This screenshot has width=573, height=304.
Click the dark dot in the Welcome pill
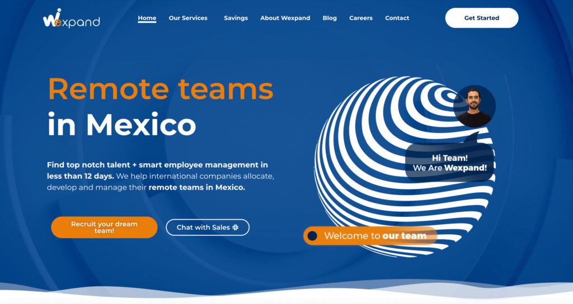312,236
